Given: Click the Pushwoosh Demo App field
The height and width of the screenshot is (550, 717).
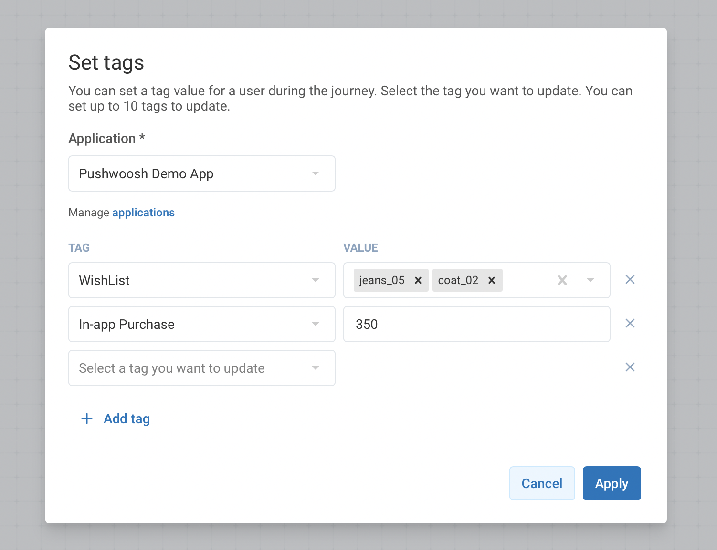Looking at the screenshot, I should coord(191,173).
